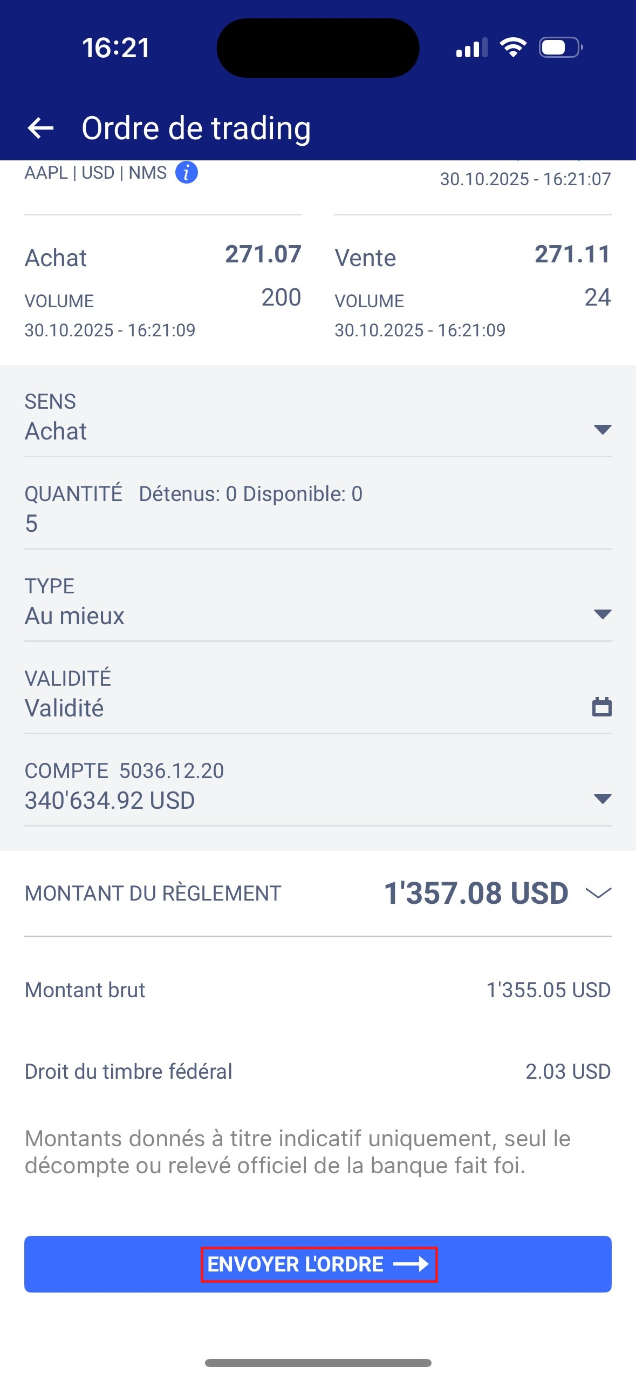Tap the status bar clock 16:21
Viewport: 636px width, 1380px height.
pyautogui.click(x=116, y=48)
